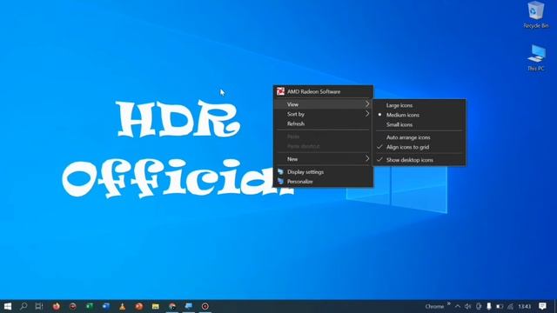Switch to Small icons view
This screenshot has height=313, width=557.
coord(419,124)
